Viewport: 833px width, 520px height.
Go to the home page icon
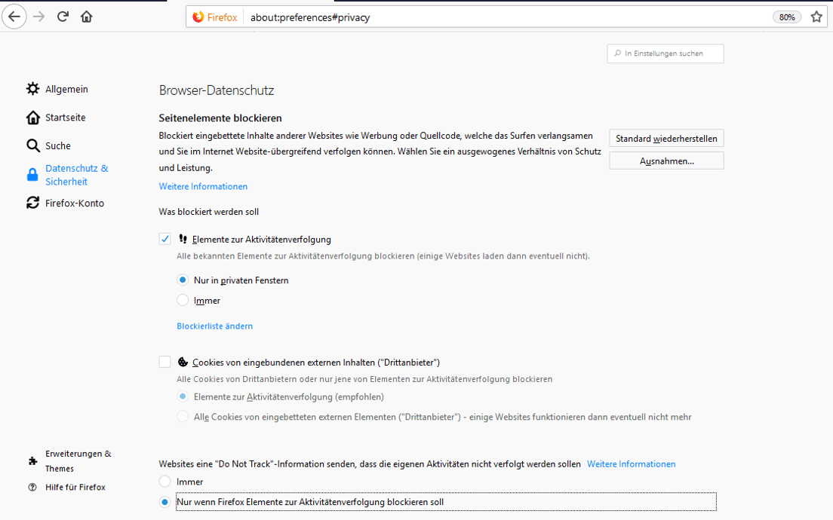click(x=87, y=17)
